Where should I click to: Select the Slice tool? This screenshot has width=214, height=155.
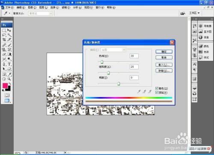[9, 39]
